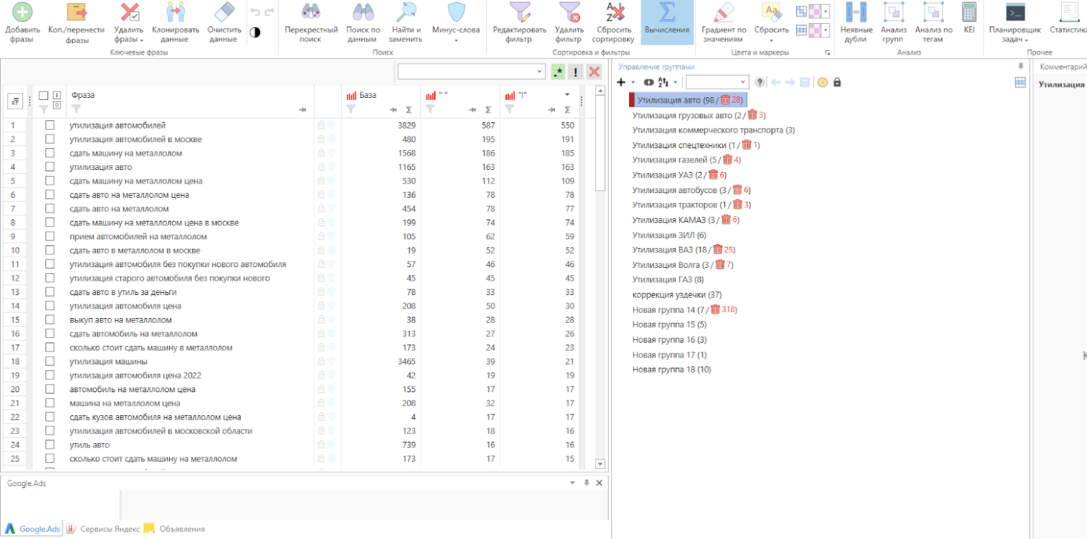Screen dimensions: 1087x539
Task: Click the Редактировать фильтр funnel icon
Action: point(520,12)
